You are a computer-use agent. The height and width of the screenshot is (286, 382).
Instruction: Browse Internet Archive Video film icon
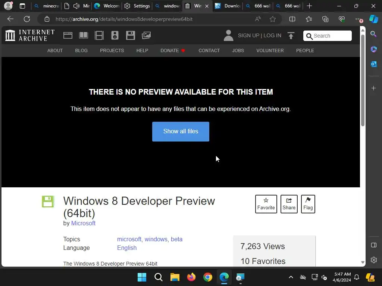(x=99, y=35)
